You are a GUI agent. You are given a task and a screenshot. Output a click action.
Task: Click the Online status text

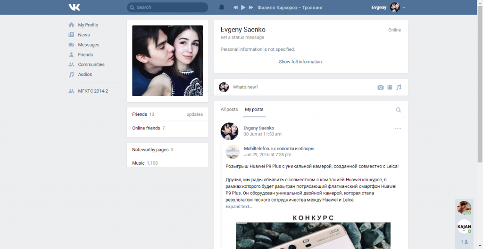[395, 30]
